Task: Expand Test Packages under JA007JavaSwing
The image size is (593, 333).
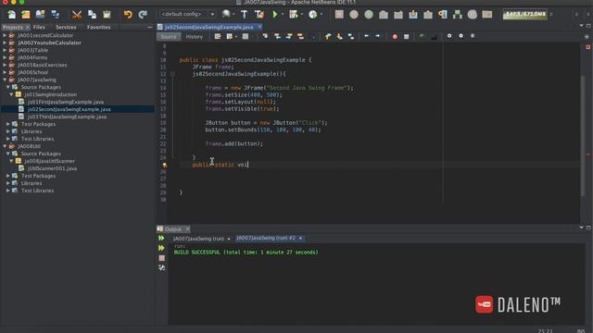Action: [8, 124]
